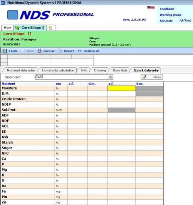Click the ($/Ton) cost unit link

pyautogui.click(x=185, y=21)
